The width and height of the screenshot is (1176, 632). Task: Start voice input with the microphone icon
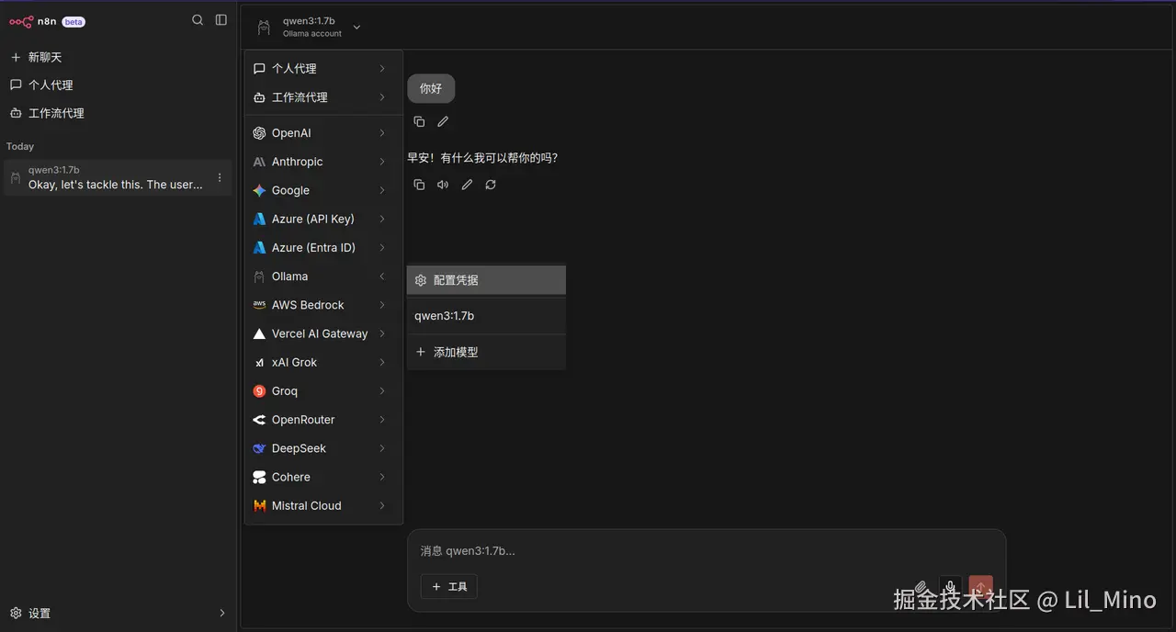(x=951, y=588)
